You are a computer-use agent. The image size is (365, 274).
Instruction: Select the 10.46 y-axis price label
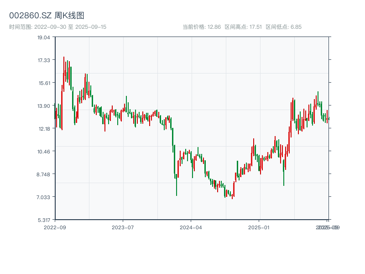point(44,152)
